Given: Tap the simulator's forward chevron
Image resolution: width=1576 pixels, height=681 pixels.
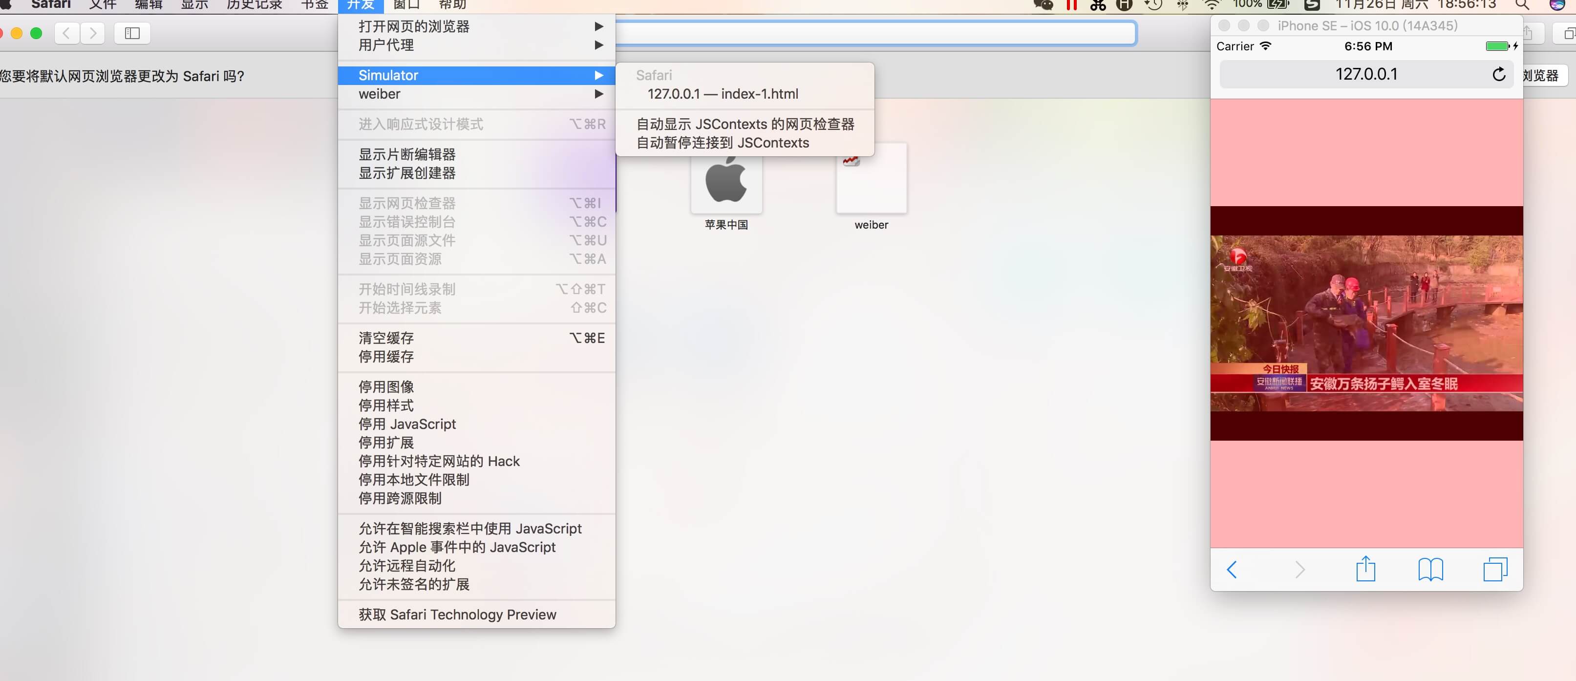Looking at the screenshot, I should (x=1299, y=569).
